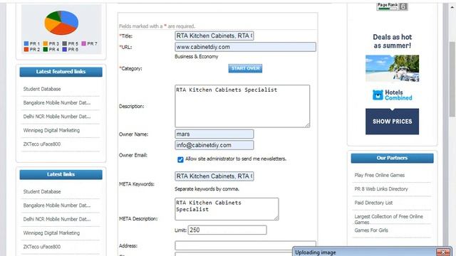Click the Our Partners header
The image size is (456, 256).
[392, 158]
